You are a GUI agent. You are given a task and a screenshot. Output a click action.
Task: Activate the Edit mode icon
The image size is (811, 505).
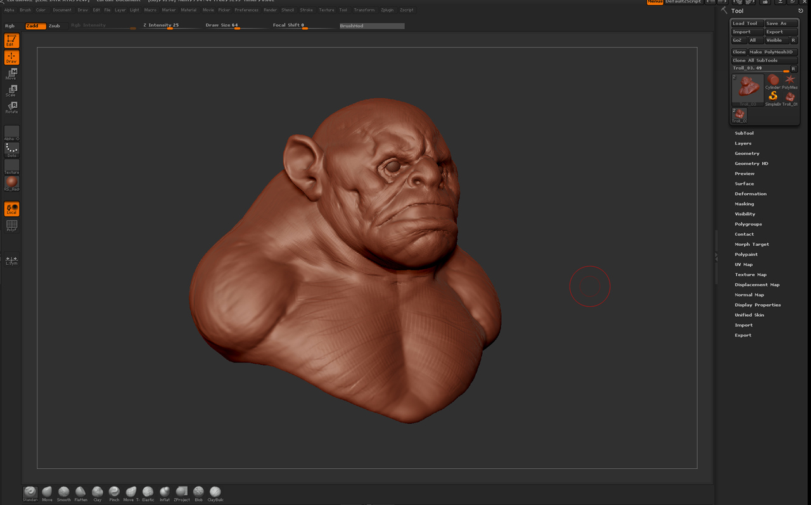(x=11, y=41)
